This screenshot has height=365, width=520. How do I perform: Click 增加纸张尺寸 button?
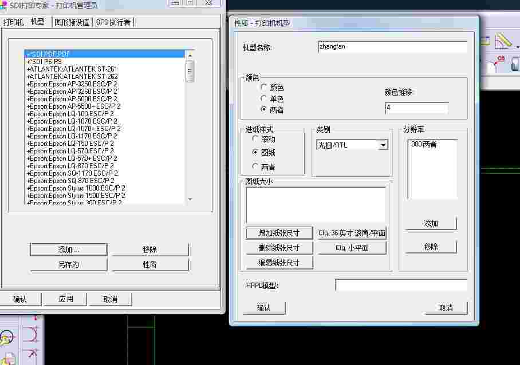click(279, 233)
